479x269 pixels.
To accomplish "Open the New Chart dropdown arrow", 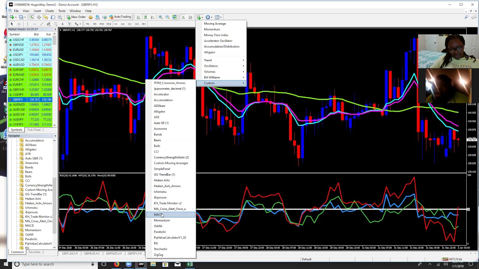I will tap(16, 17).
